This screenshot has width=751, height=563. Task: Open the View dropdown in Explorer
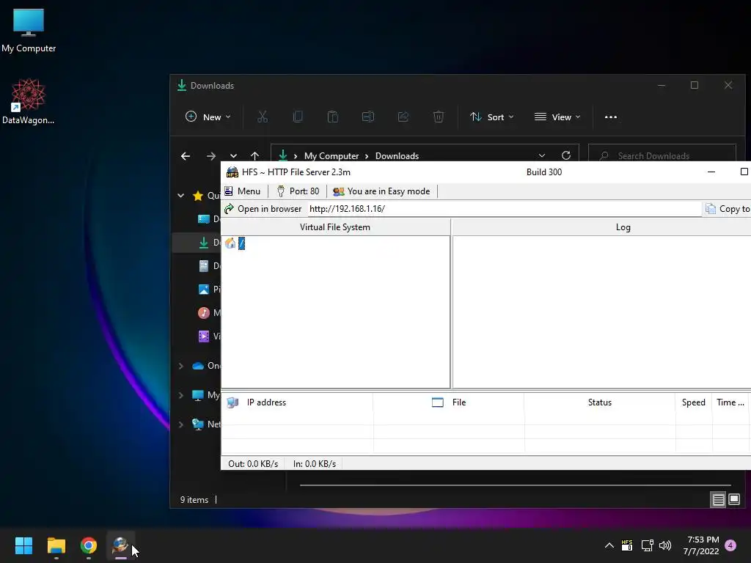coord(557,117)
